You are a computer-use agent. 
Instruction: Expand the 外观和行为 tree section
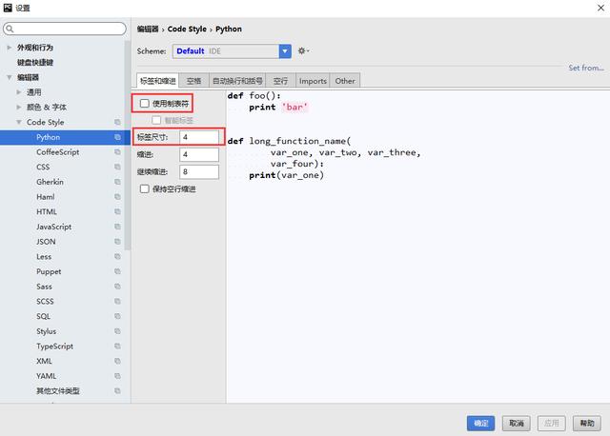pos(10,48)
